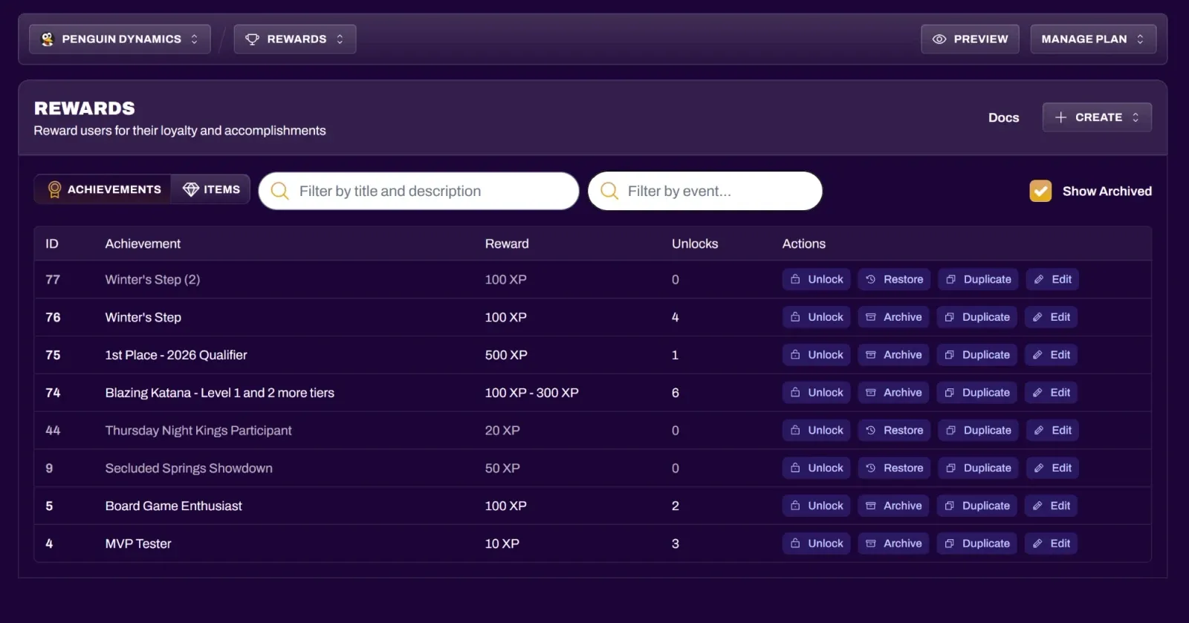Unlock the Blazing Katana achievement
This screenshot has height=623, width=1189.
click(x=817, y=393)
